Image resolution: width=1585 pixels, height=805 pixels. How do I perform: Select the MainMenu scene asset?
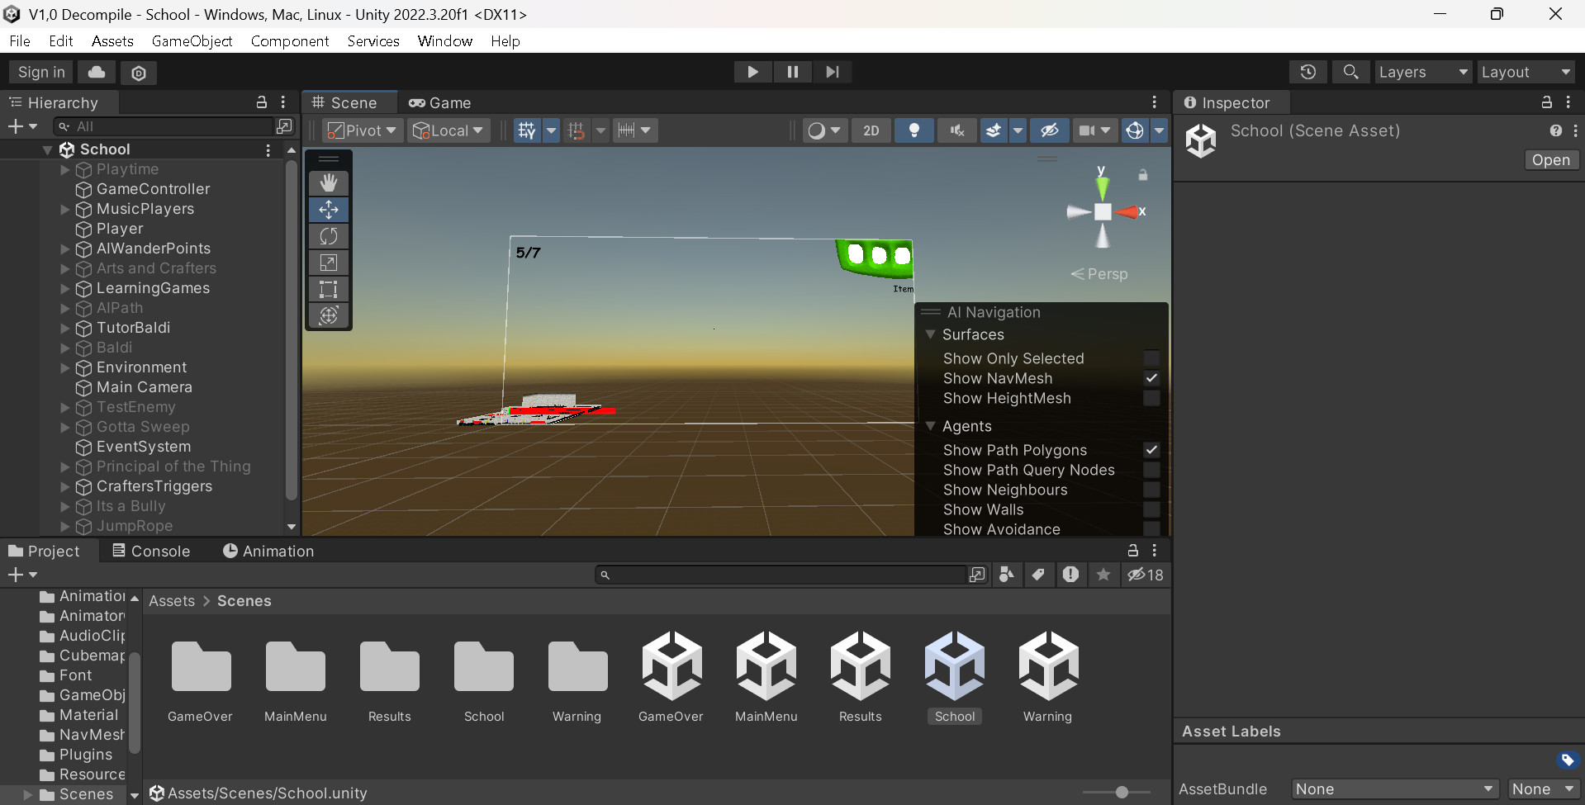tap(766, 669)
